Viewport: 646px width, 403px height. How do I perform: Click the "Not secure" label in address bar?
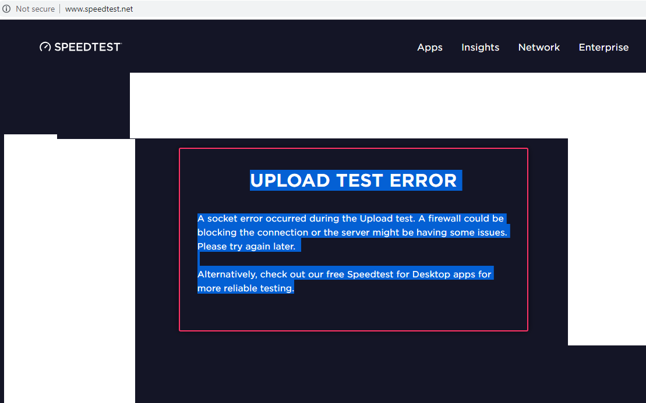point(35,9)
